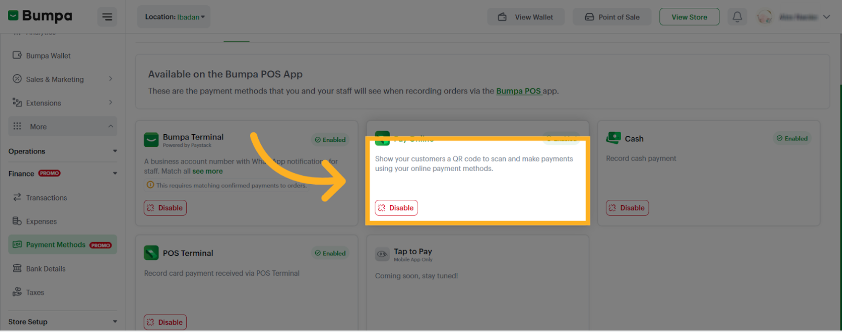Open the Extensions menu item
This screenshot has width=842, height=332.
(63, 103)
